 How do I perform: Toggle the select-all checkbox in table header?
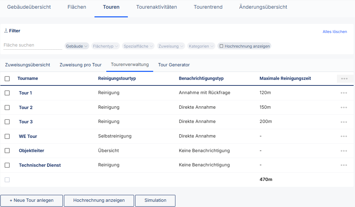7,79
